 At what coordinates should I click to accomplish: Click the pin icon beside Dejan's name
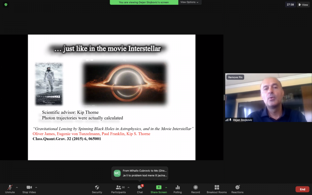coord(230,120)
